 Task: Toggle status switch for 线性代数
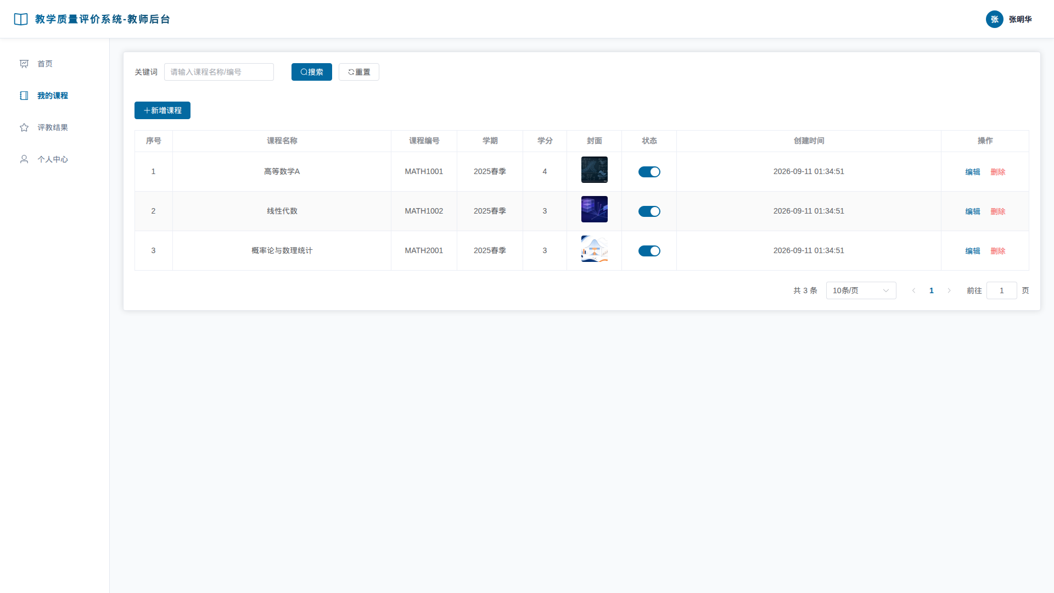649,211
